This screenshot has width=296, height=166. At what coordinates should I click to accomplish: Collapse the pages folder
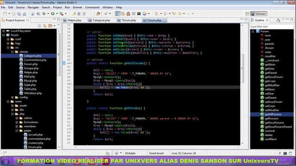17,130
